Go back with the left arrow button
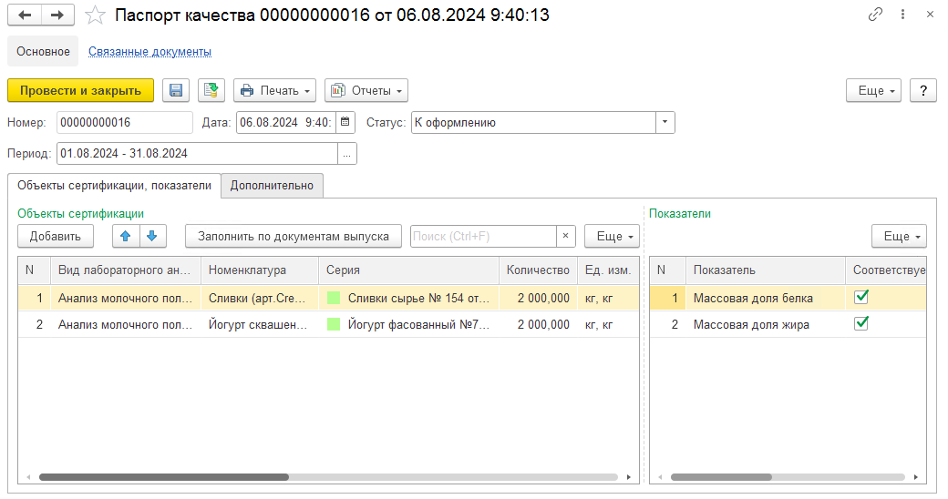 25,15
